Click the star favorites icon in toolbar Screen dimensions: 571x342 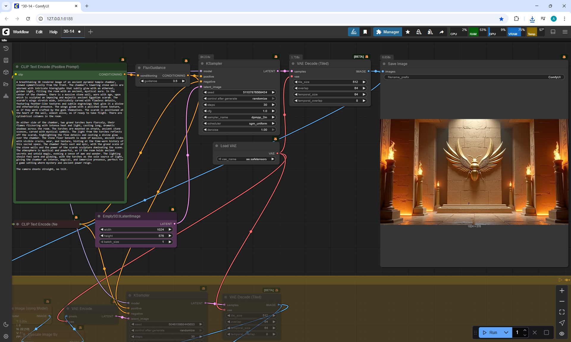click(x=408, y=32)
